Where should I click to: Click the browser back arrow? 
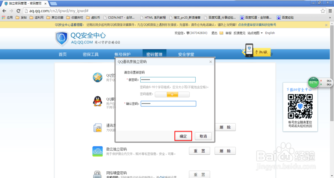point(4,11)
